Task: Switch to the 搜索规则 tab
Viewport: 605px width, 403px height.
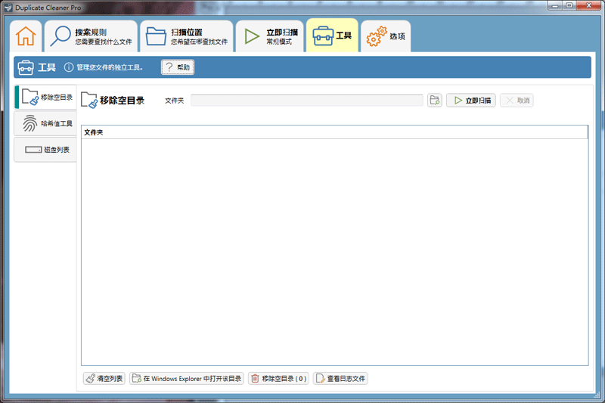Action: click(x=91, y=36)
